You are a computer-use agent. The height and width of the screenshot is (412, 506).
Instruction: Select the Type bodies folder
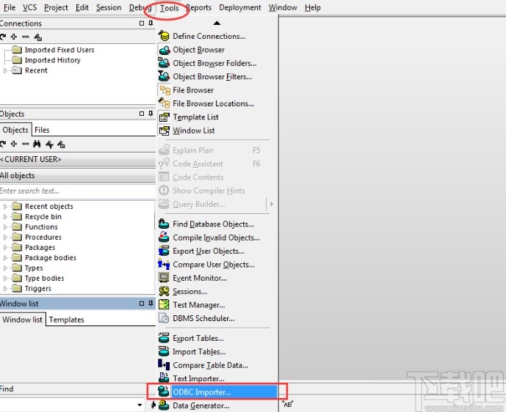(38, 278)
